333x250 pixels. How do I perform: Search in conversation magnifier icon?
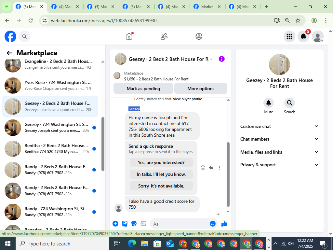click(289, 103)
